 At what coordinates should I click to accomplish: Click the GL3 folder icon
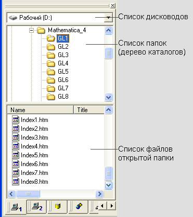[x=51, y=55]
